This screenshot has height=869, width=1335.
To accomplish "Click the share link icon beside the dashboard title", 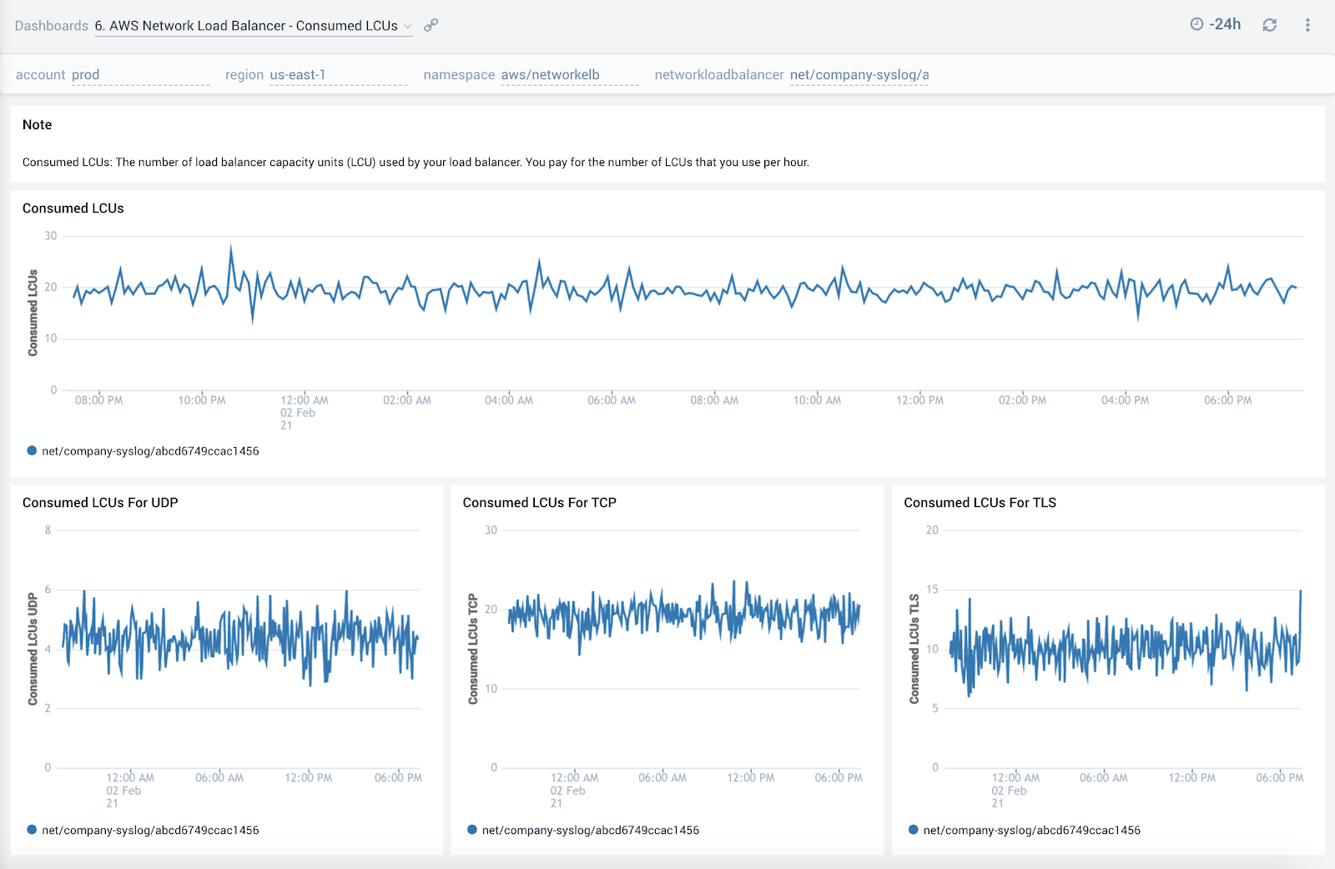I will [x=431, y=25].
